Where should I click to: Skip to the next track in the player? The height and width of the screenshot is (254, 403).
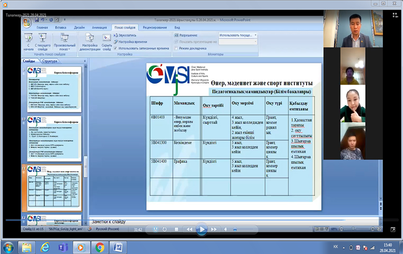(214, 229)
